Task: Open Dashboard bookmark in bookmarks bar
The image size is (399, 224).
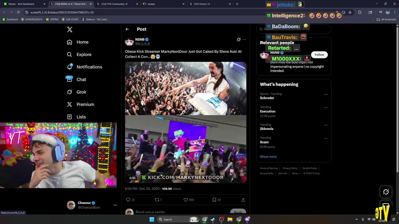Action: point(10,19)
